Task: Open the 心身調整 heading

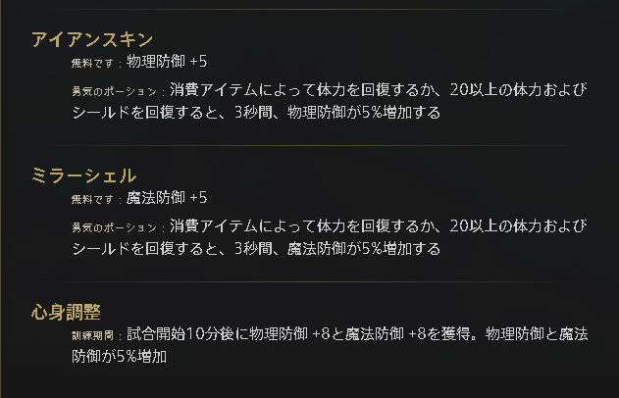Action: (x=66, y=312)
